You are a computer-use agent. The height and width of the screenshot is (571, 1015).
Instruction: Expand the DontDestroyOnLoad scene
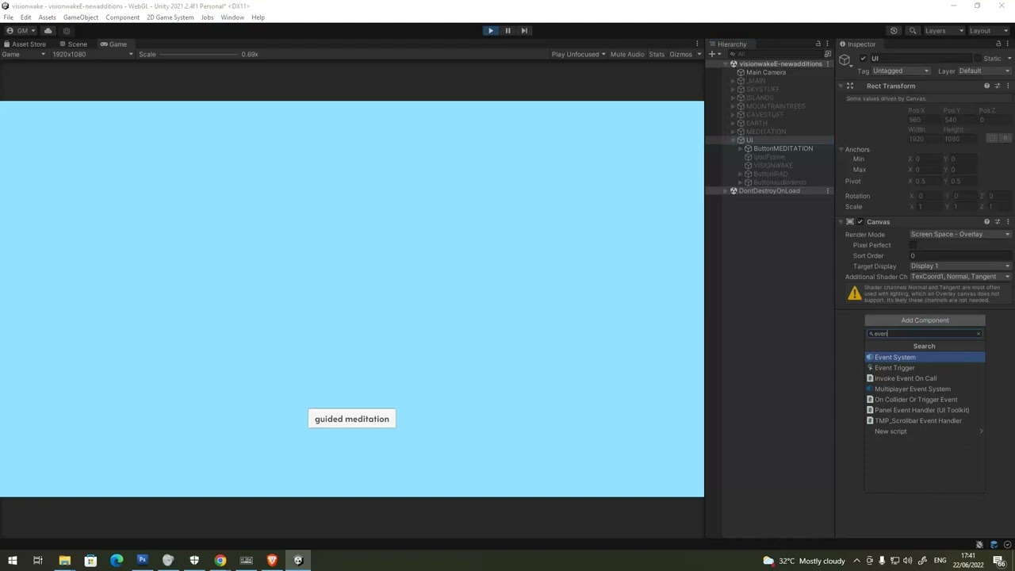tap(726, 191)
